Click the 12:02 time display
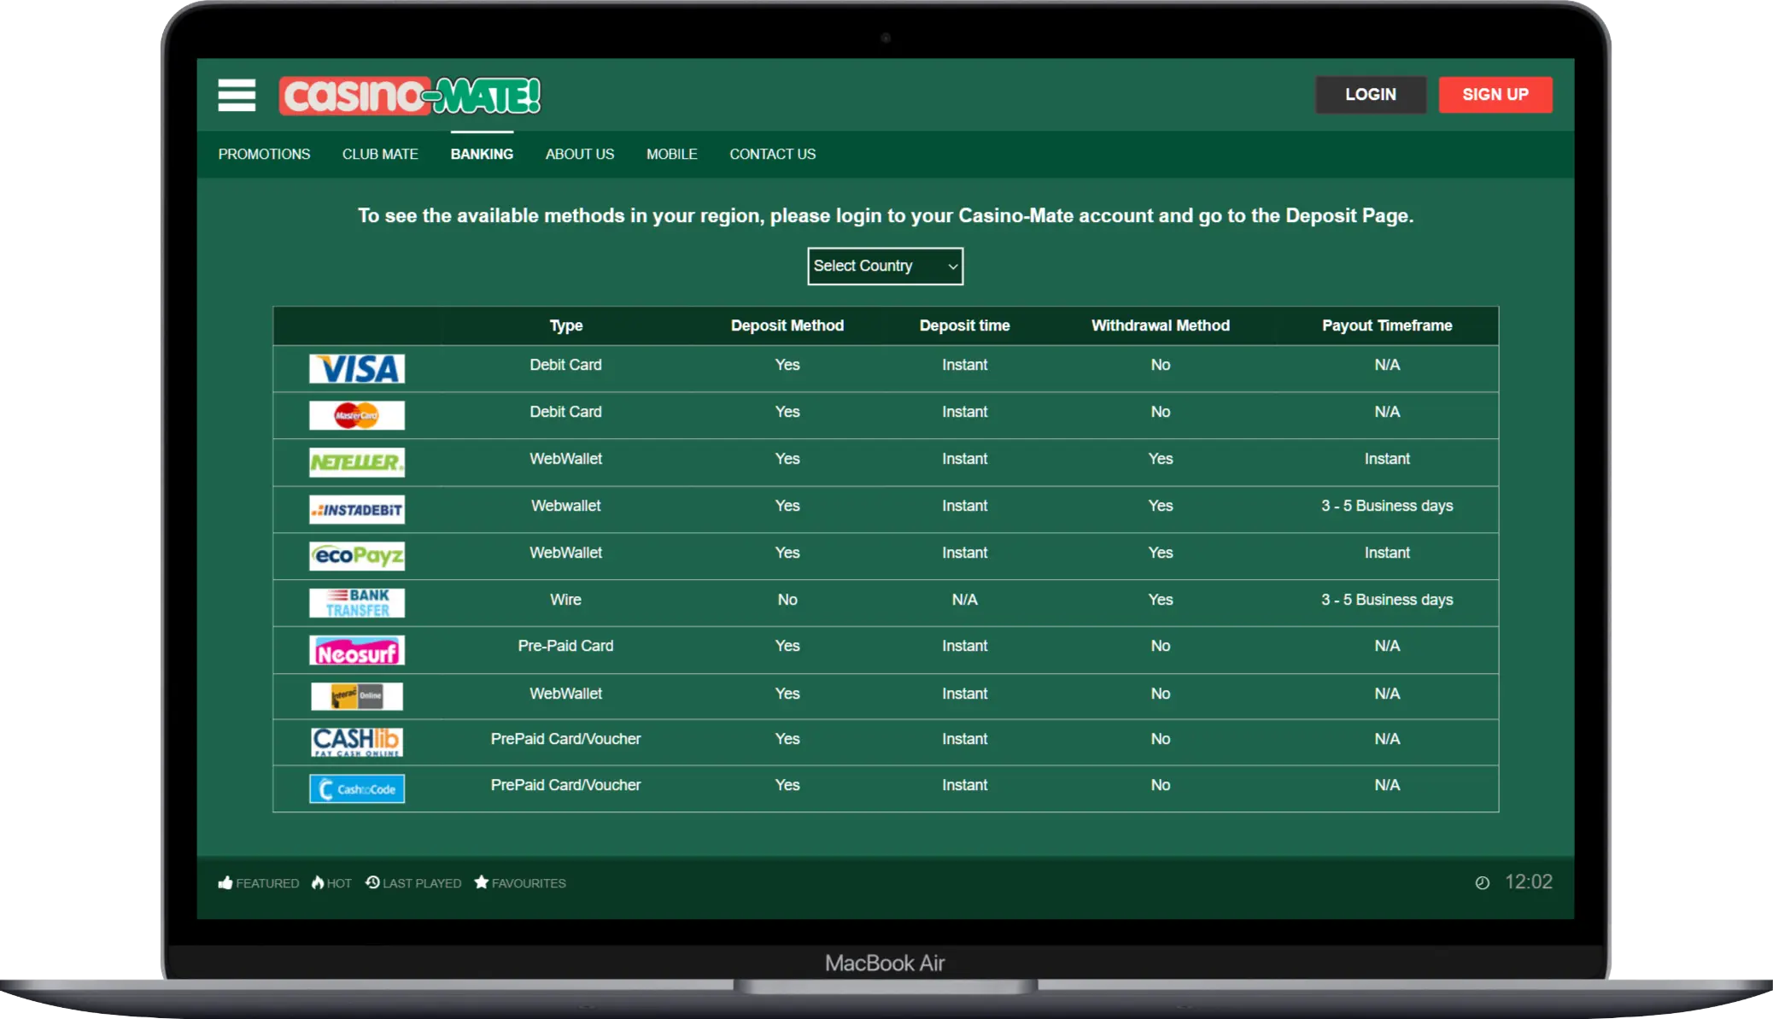The height and width of the screenshot is (1019, 1773). pyautogui.click(x=1529, y=882)
